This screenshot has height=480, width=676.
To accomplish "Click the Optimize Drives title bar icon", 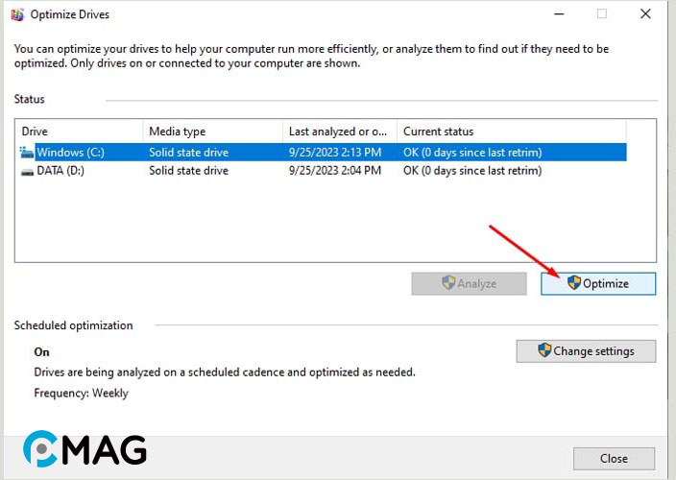I will (16, 14).
